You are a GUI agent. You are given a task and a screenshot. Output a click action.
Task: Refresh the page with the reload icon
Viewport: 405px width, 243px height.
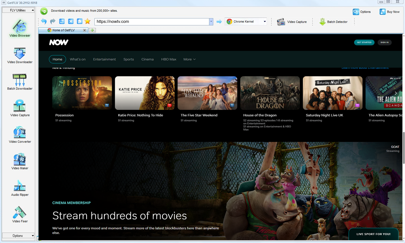pos(62,22)
